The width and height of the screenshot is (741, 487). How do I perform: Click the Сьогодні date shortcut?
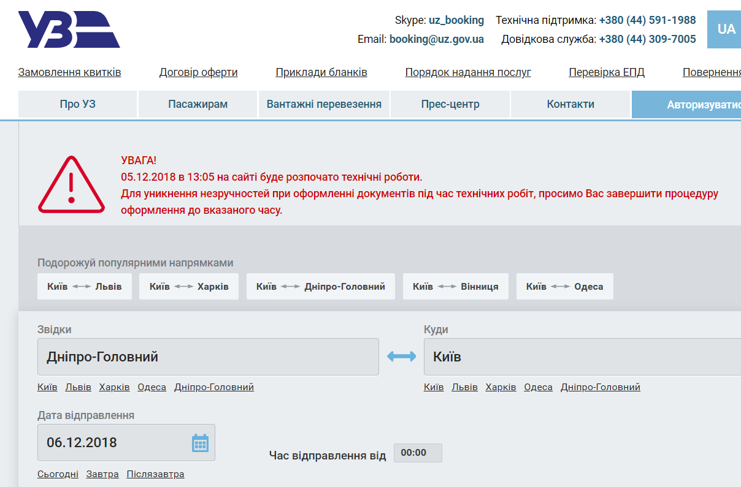(x=58, y=474)
